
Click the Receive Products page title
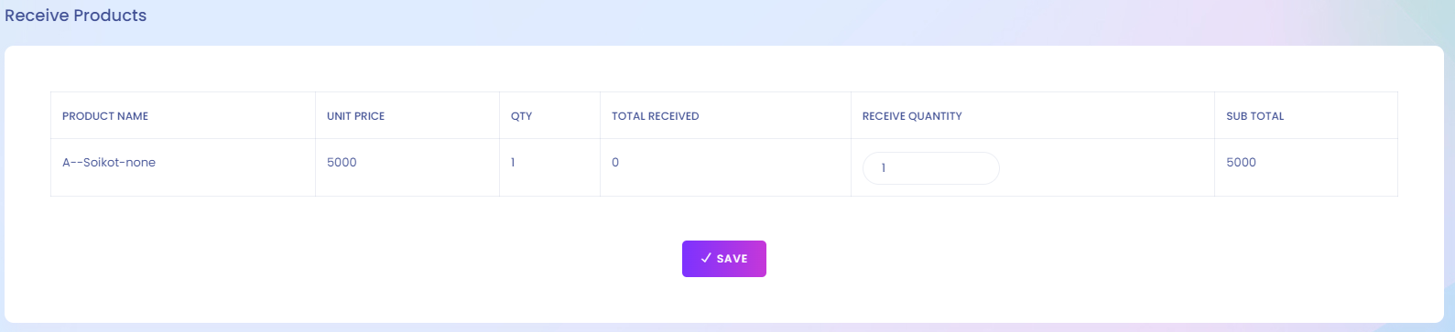click(x=76, y=16)
